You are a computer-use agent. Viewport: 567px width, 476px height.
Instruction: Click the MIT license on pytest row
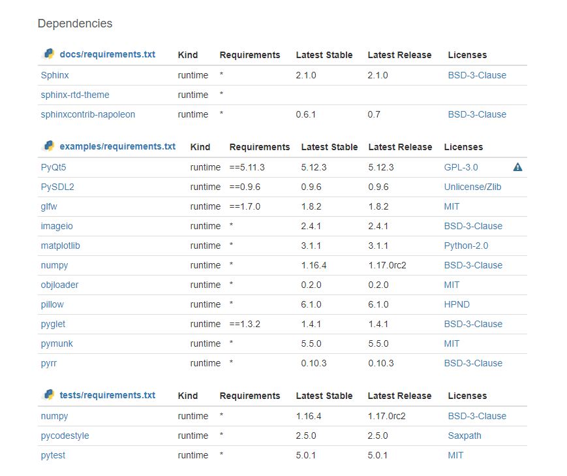click(455, 455)
